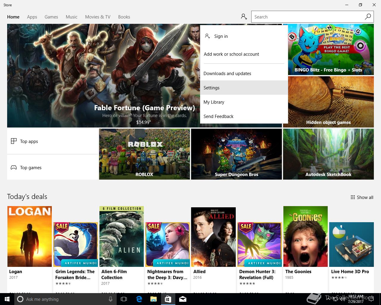Open the Allied movie poster
The height and width of the screenshot is (305, 381).
coord(213,237)
